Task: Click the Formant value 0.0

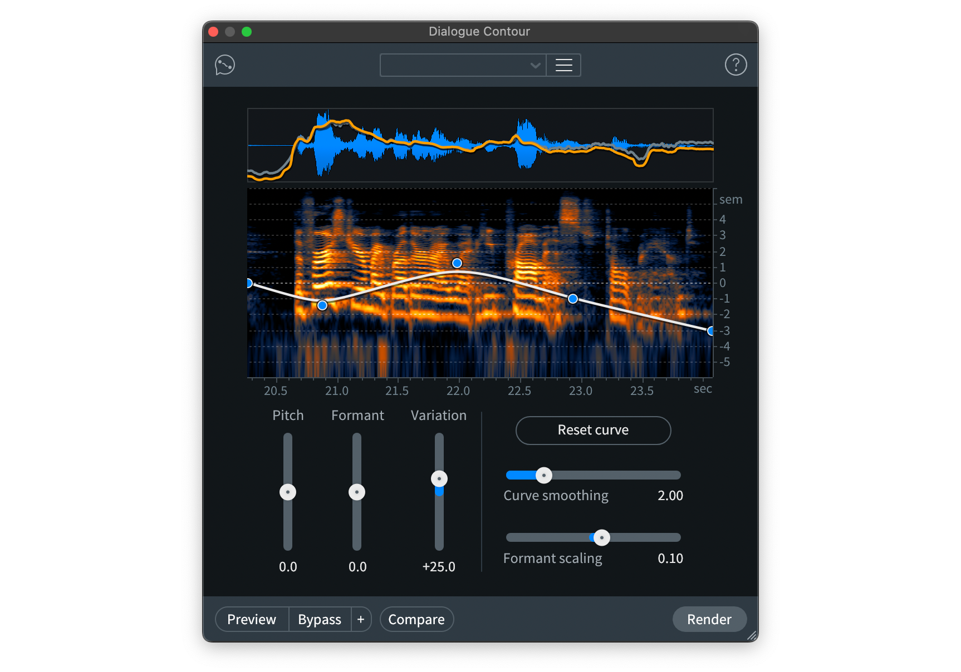Action: tap(357, 567)
